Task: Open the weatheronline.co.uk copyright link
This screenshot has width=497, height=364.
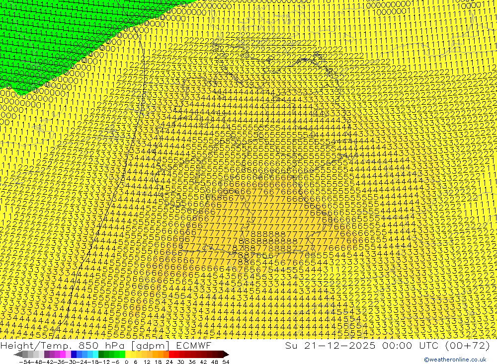Action: [x=455, y=360]
